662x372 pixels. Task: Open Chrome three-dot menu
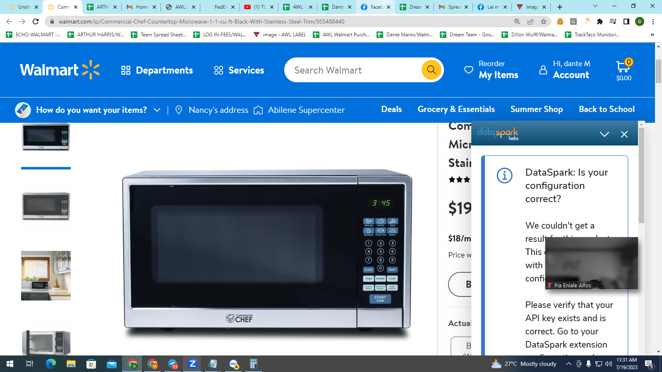(x=653, y=21)
